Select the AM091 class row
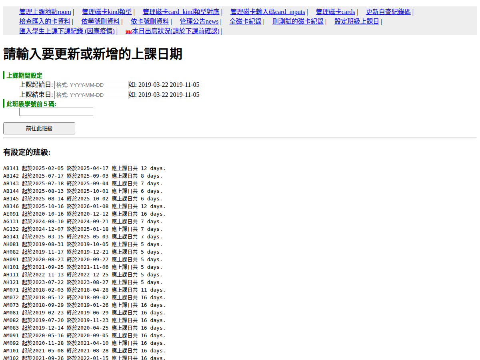480x360 pixels. (x=84, y=336)
